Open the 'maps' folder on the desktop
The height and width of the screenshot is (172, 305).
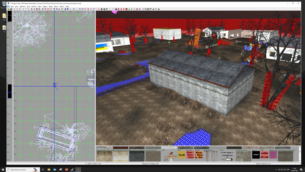pyautogui.click(x=4, y=17)
